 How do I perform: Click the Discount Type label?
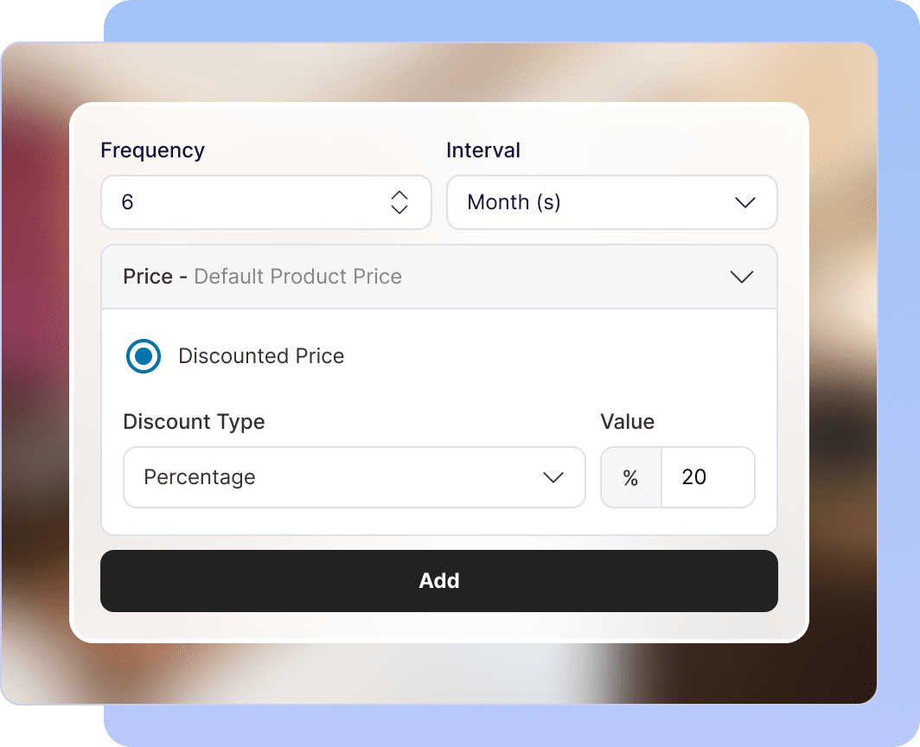pos(194,422)
